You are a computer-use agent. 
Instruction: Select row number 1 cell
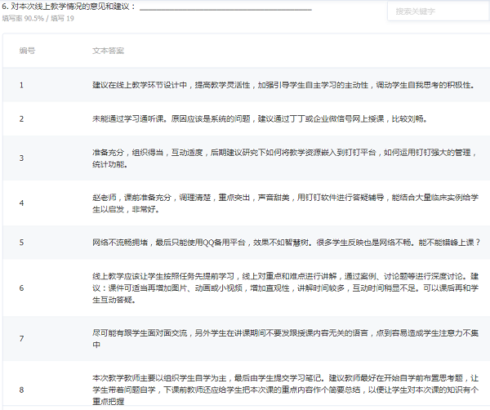click(22, 84)
